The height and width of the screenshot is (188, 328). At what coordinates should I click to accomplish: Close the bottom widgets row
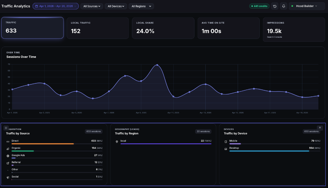tap(320, 128)
